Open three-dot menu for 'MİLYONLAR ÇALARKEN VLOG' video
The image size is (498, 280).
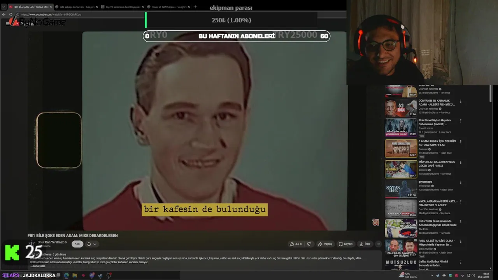pos(461,162)
